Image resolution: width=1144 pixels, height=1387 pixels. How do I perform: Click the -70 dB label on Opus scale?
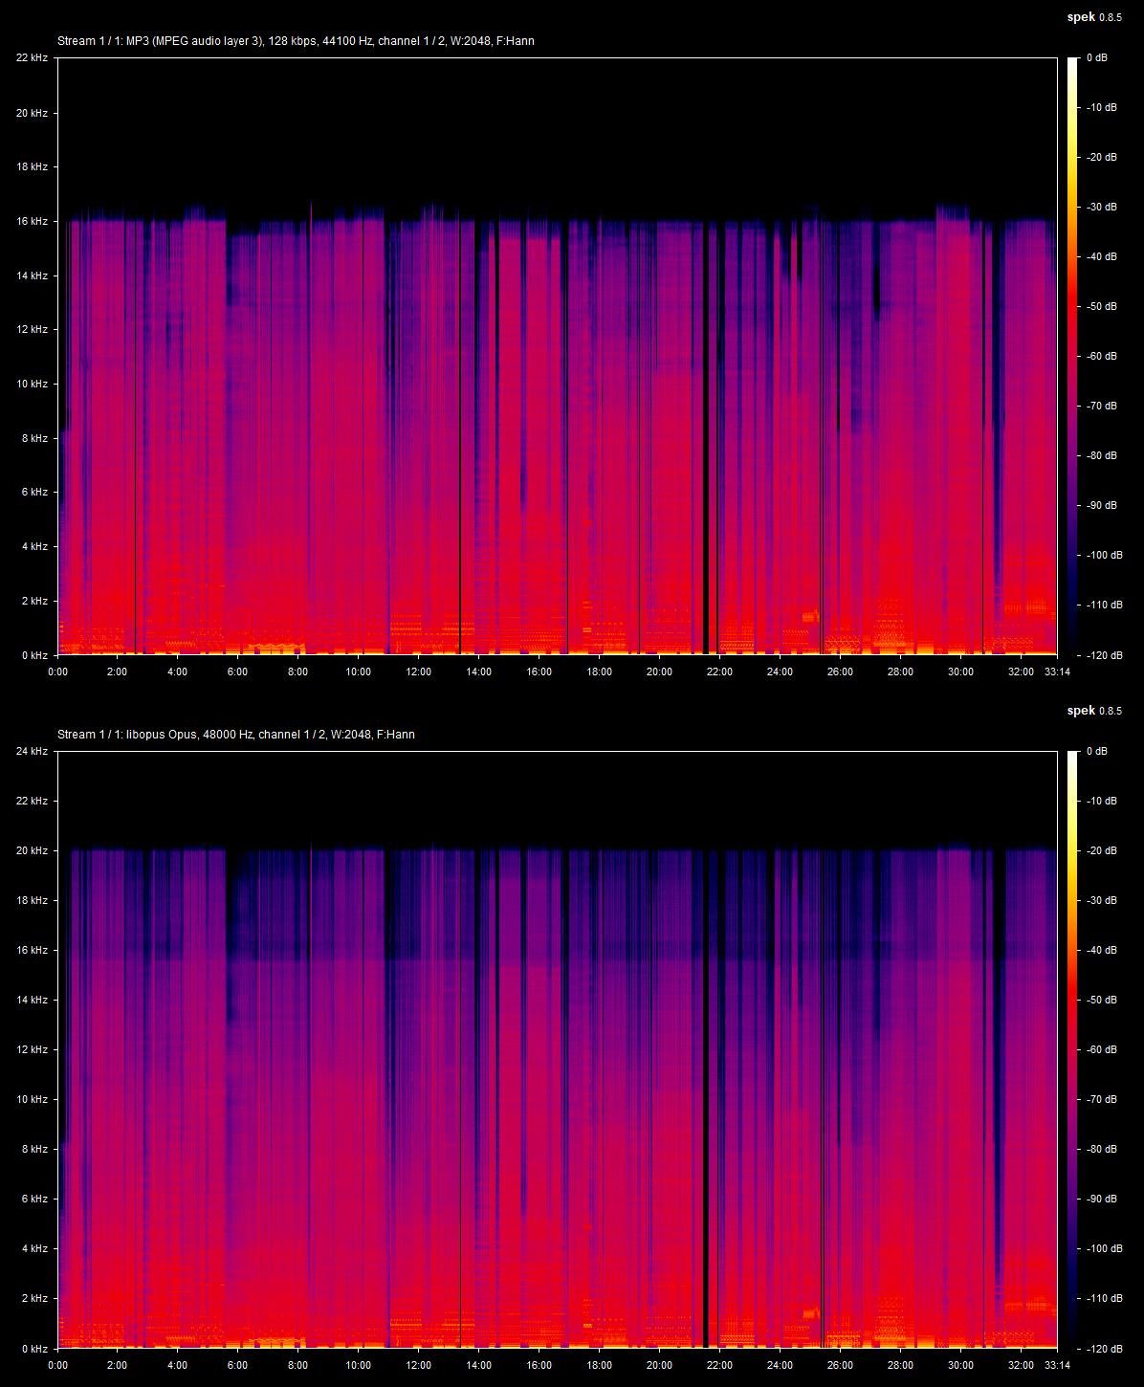pos(1101,1099)
